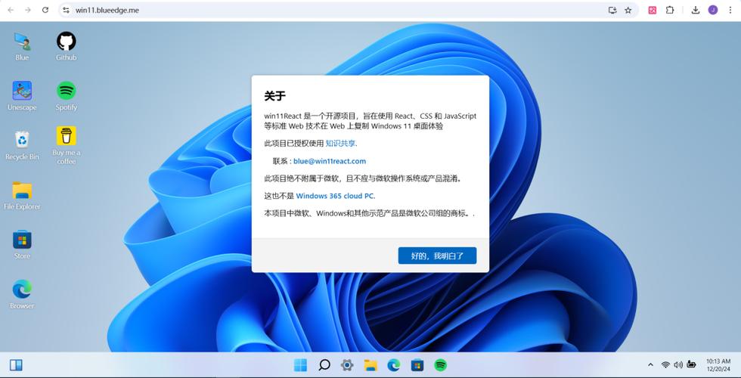This screenshot has width=741, height=378.
Task: Show hidden tray icons chevron
Action: (x=651, y=364)
